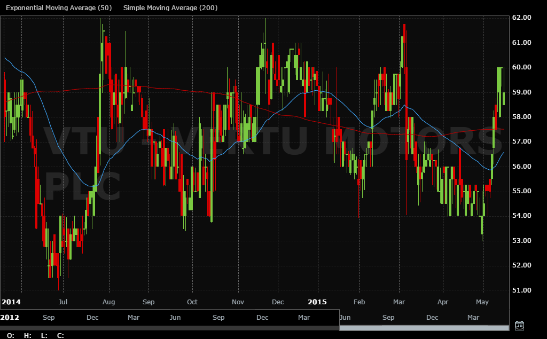Screen dimensions: 547x339
Task: Click the C: close price readout
Action: coord(60,335)
